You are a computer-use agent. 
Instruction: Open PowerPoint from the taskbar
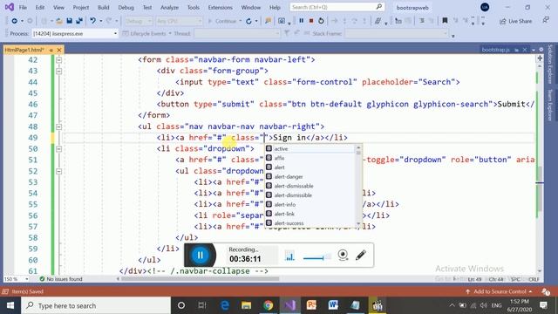pyautogui.click(x=311, y=305)
